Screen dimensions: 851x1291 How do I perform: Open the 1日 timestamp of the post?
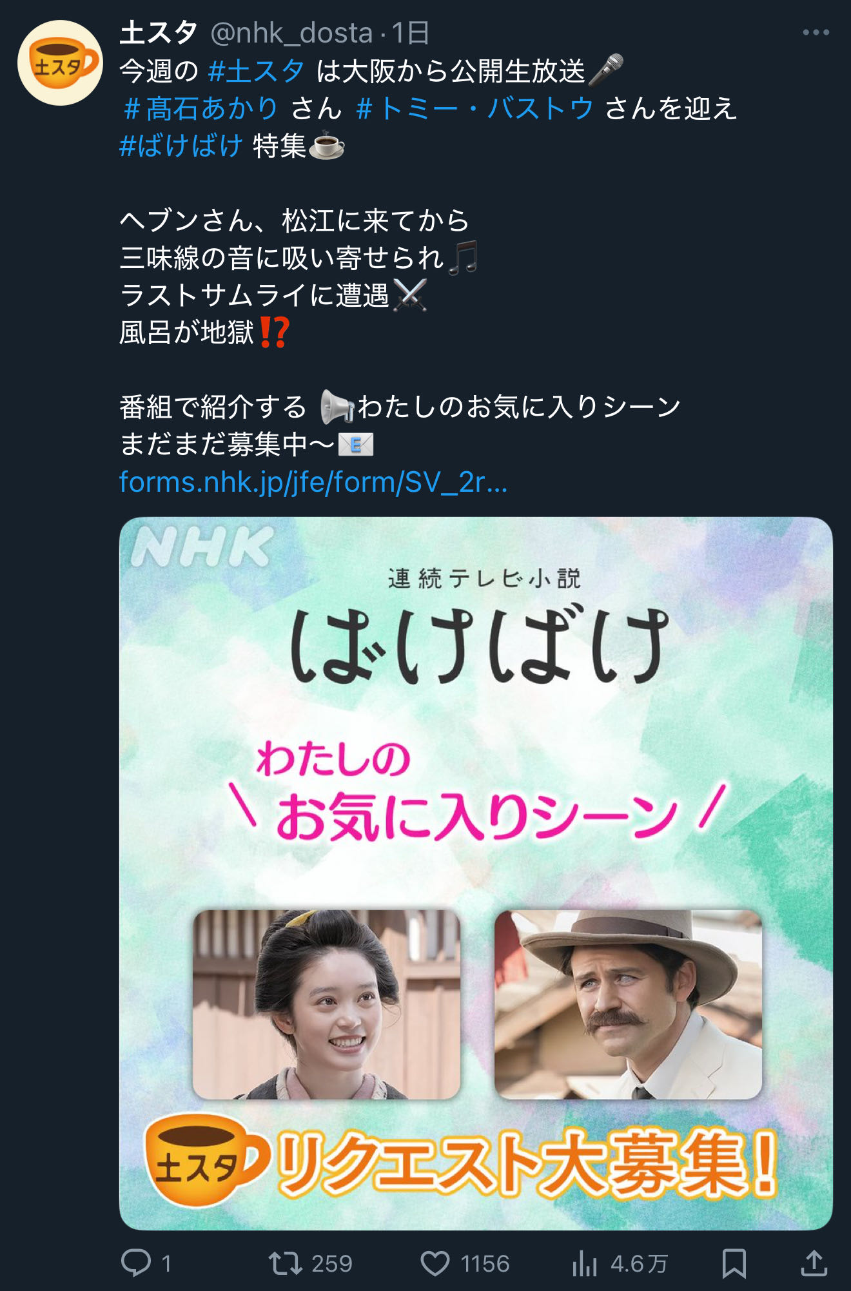(410, 33)
